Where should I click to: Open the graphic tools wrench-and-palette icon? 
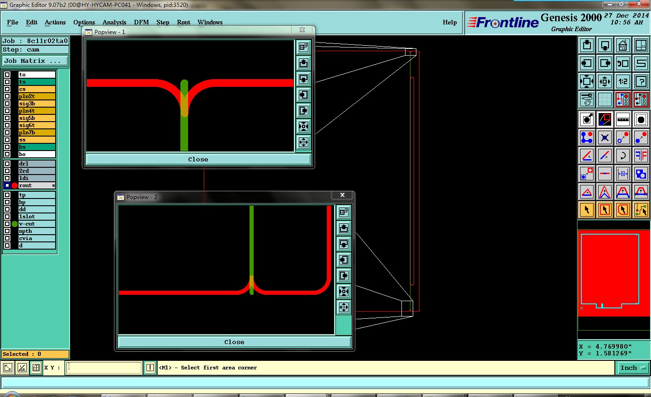[587, 99]
